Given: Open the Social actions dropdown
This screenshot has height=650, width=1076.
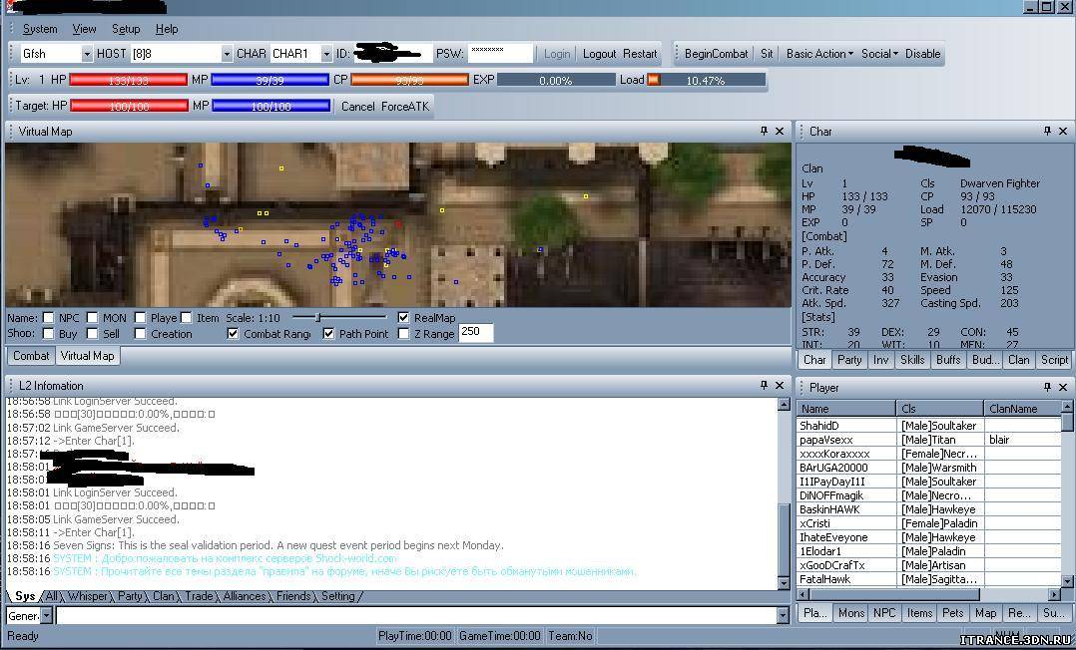Looking at the screenshot, I should [x=879, y=54].
